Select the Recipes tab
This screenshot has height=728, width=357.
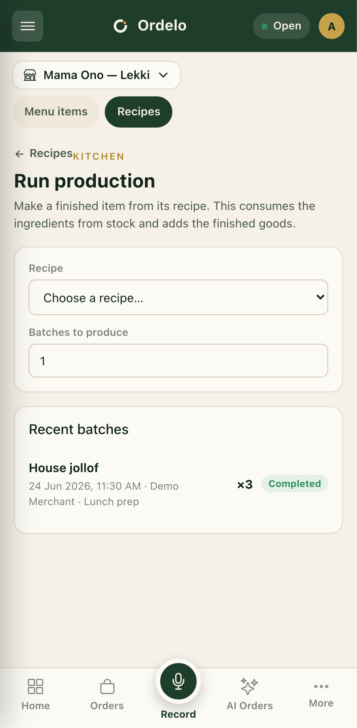coord(139,112)
